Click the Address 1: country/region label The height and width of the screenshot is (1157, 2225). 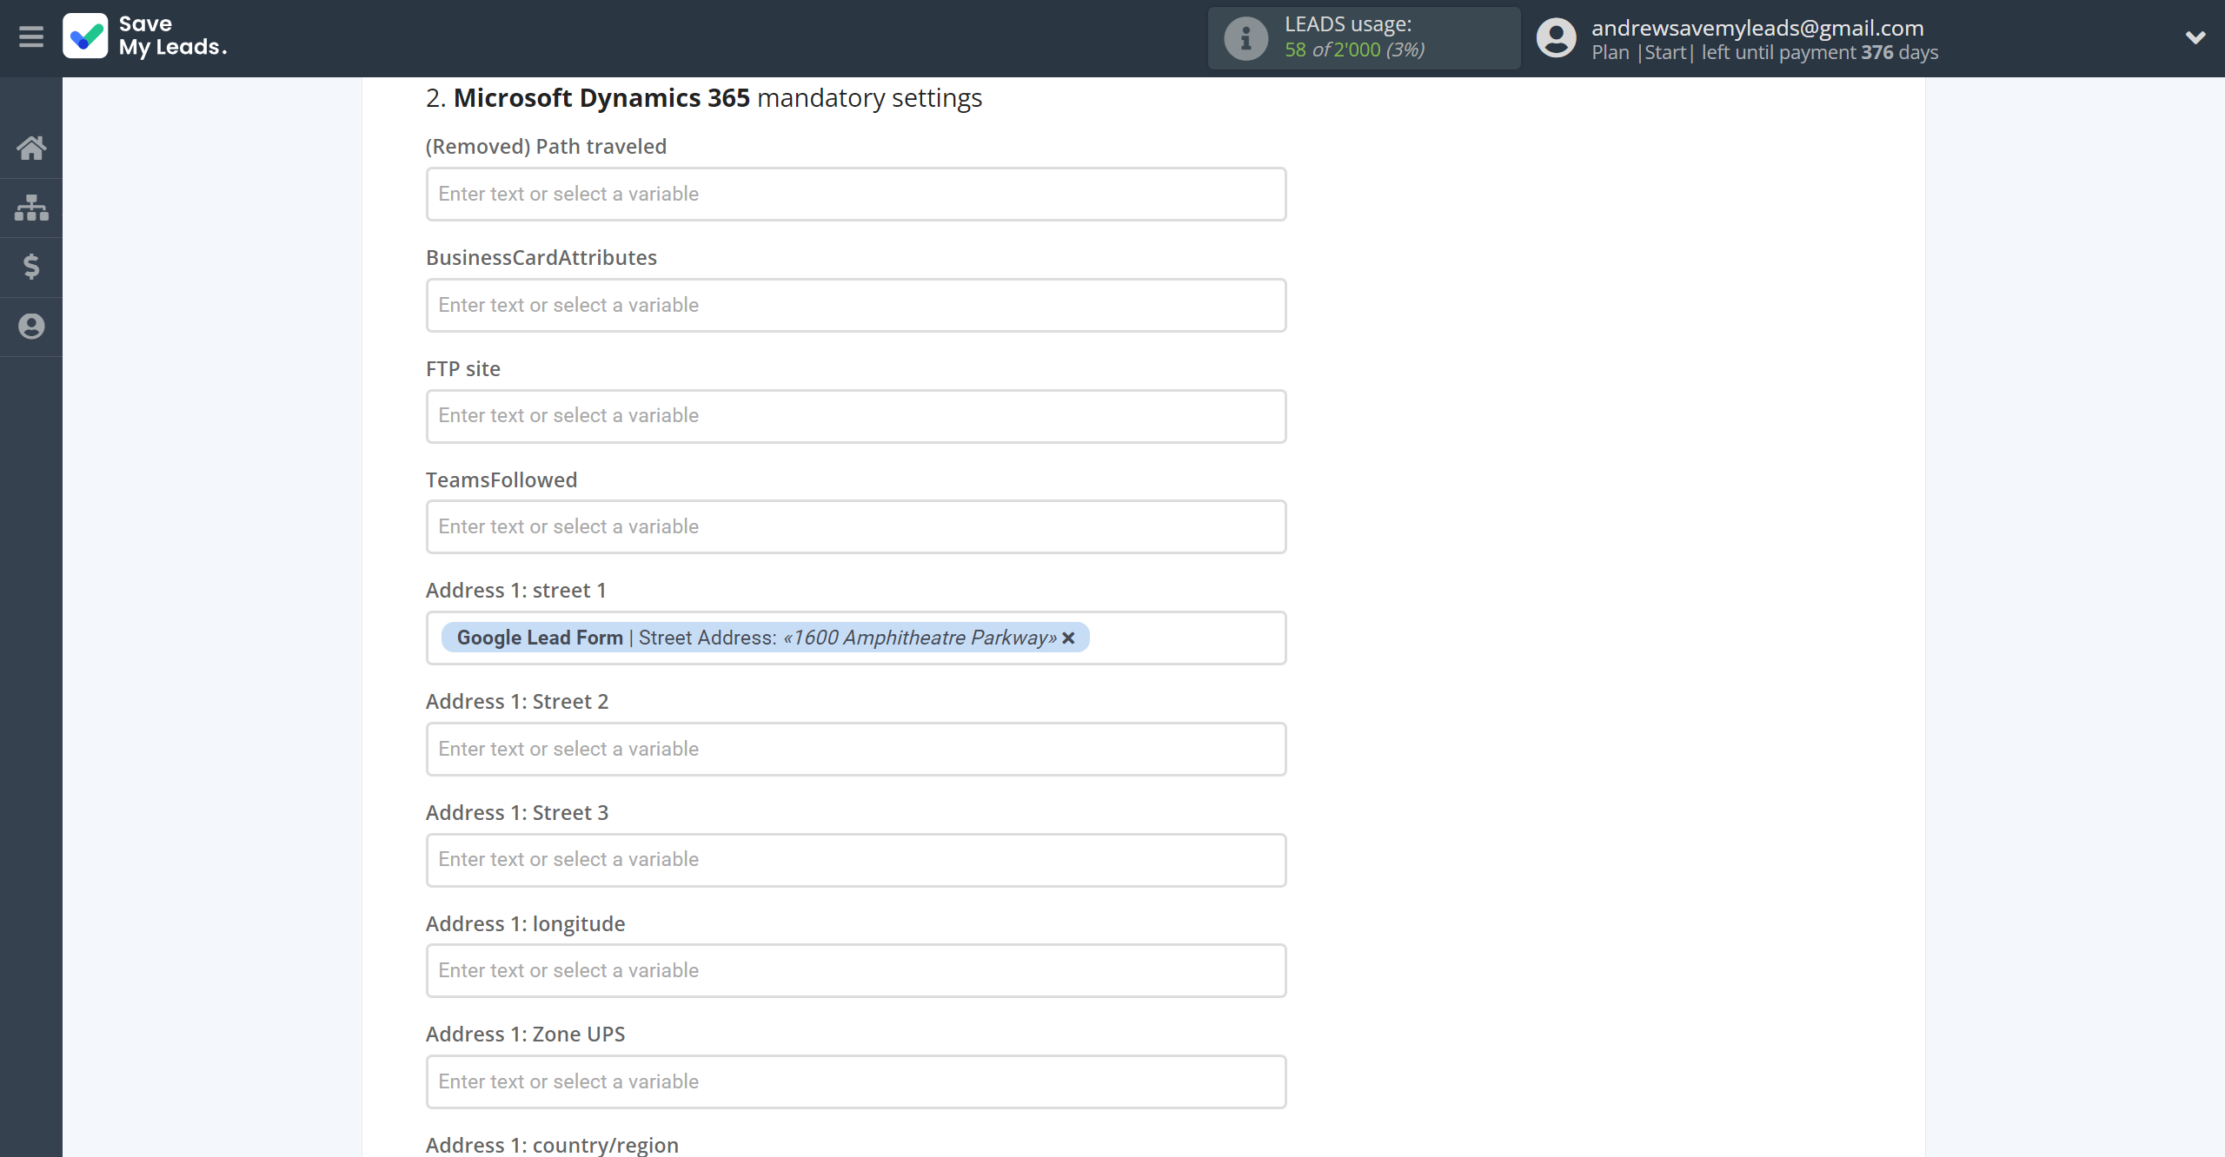(x=552, y=1145)
